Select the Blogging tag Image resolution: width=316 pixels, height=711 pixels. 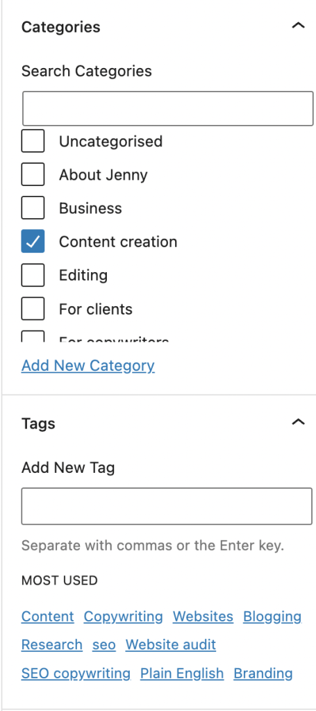pyautogui.click(x=272, y=617)
